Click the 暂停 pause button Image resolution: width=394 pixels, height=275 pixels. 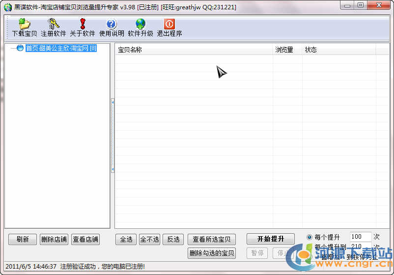coord(257,253)
